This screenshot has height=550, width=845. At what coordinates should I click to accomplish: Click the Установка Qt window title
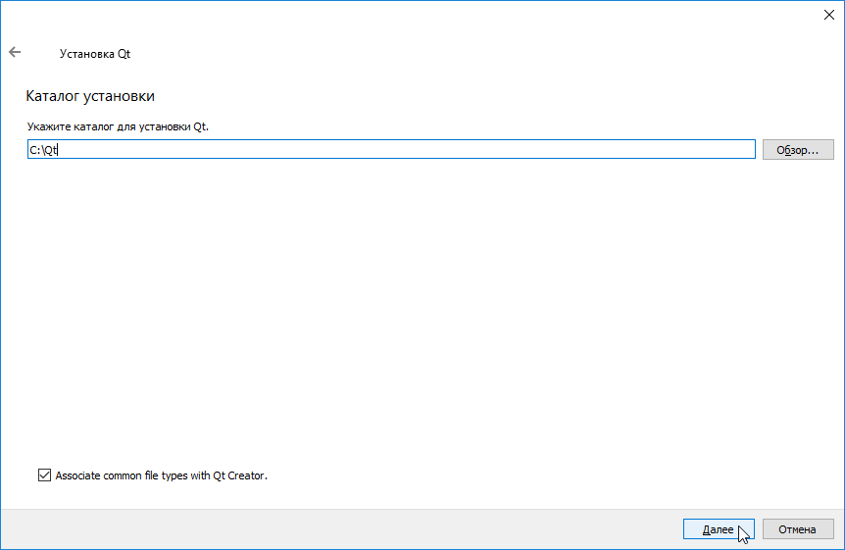[x=95, y=54]
